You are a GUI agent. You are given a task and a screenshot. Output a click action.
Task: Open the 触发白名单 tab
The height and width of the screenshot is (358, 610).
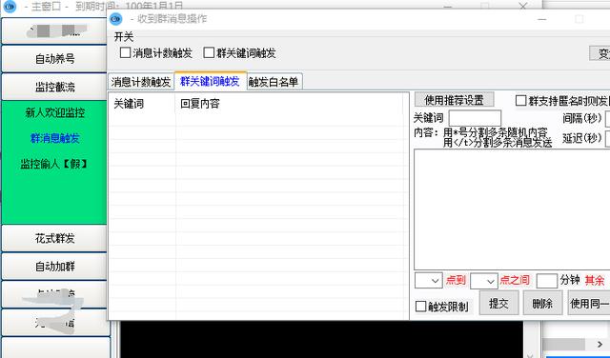274,82
